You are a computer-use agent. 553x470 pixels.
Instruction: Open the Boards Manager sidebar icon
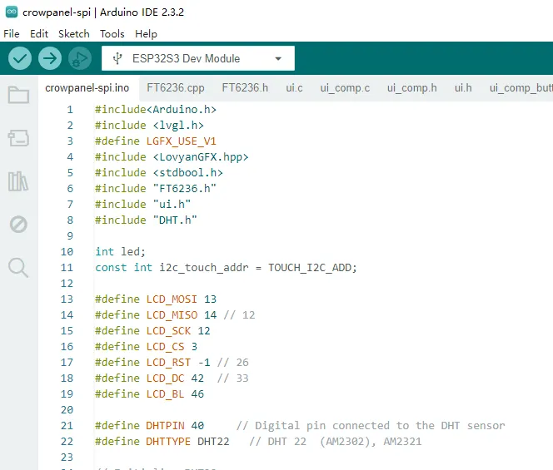pos(18,138)
